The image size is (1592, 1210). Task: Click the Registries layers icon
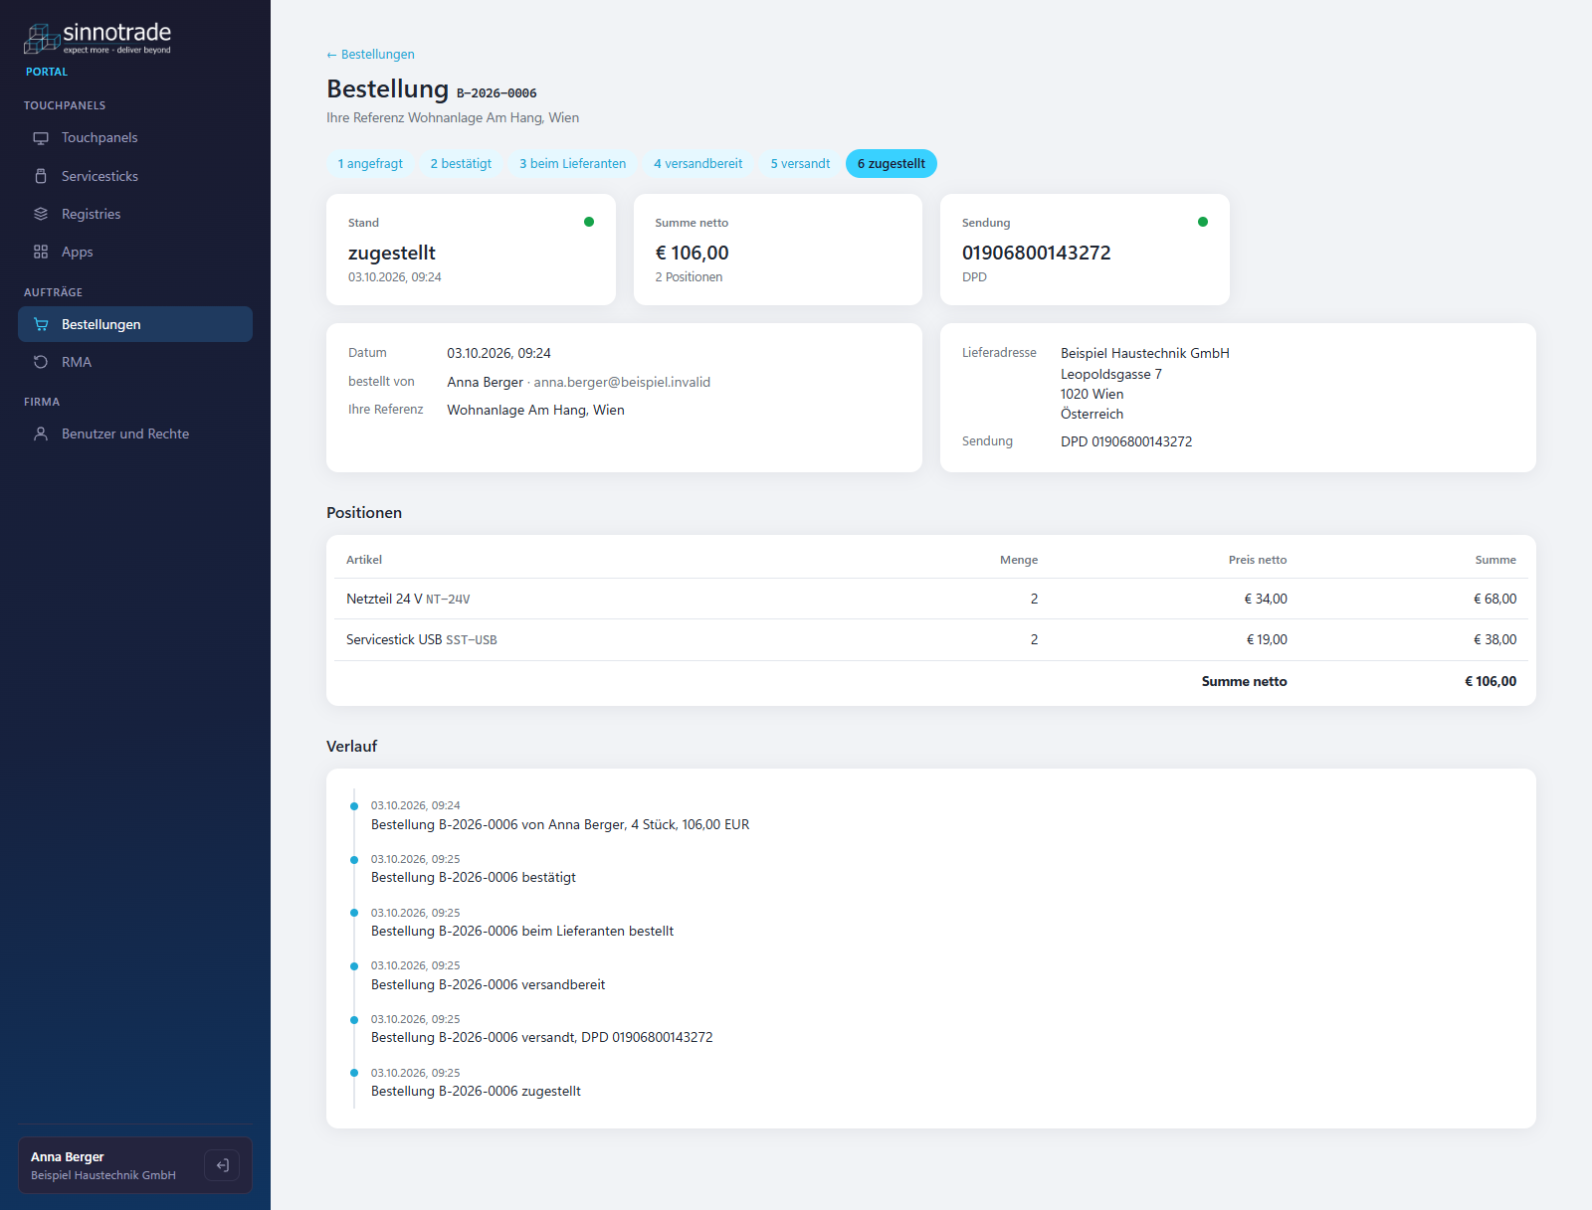coord(41,214)
